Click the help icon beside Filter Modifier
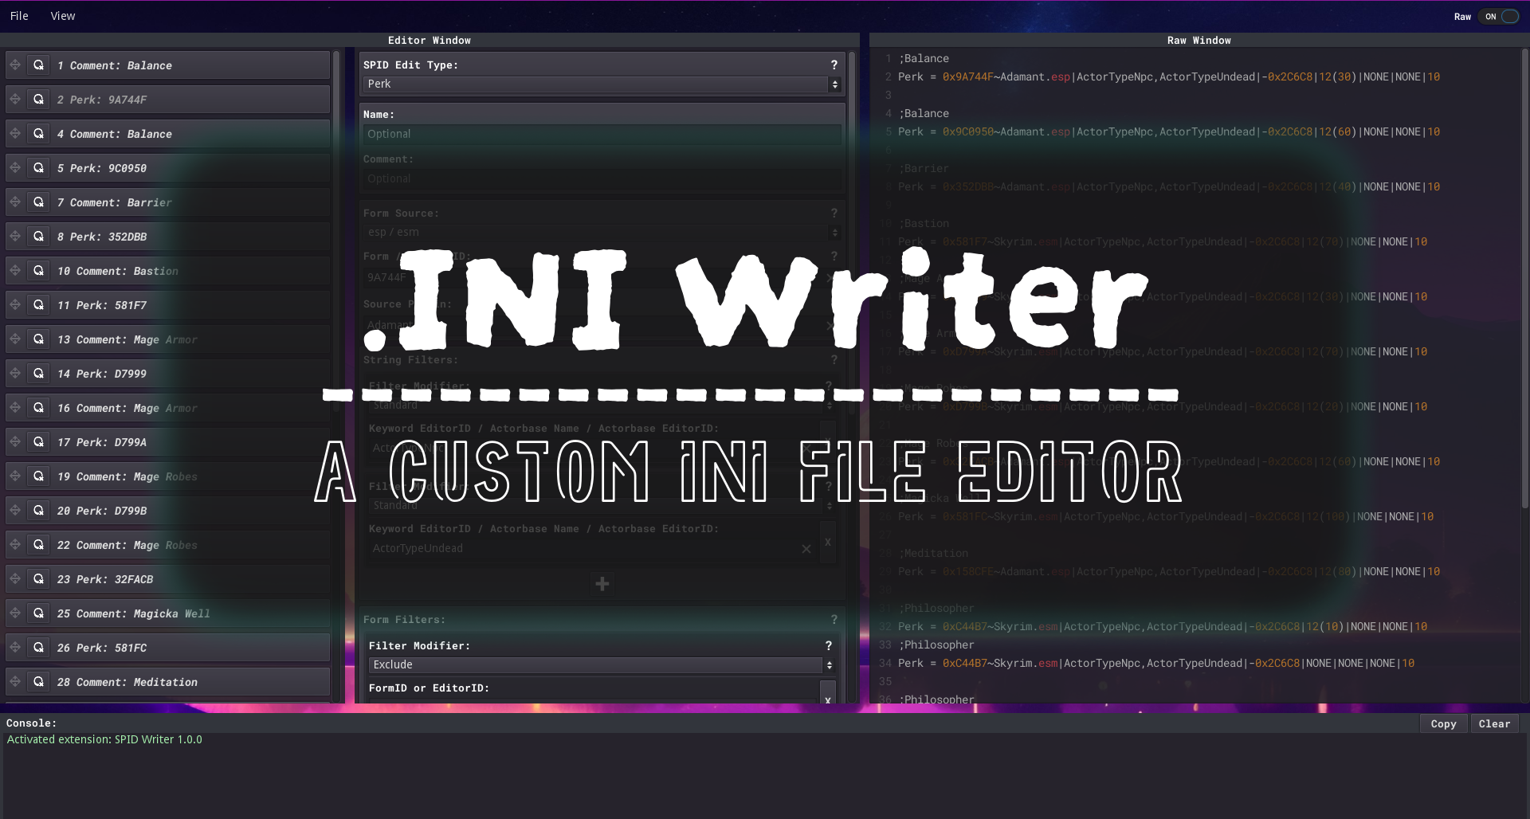1530x819 pixels. point(828,646)
